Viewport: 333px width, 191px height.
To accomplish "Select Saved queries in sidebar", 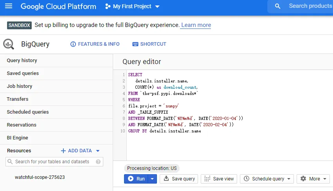I will (23, 73).
